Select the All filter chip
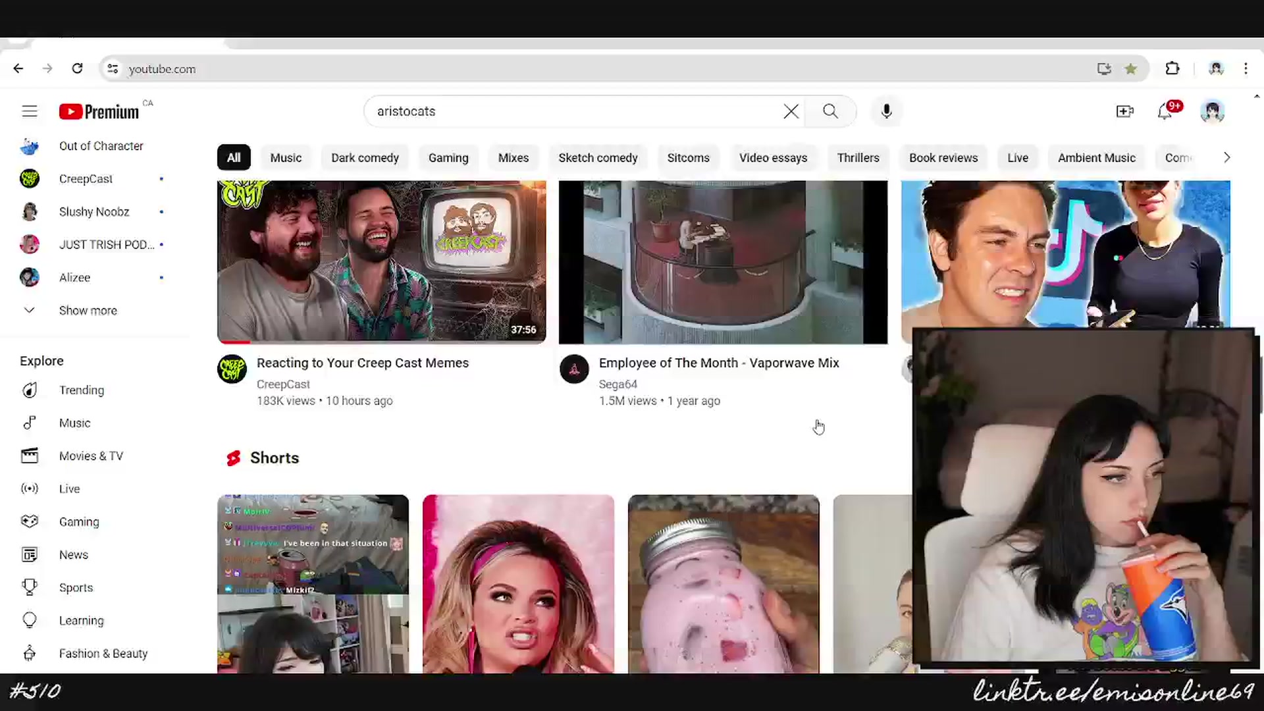The width and height of the screenshot is (1264, 711). (x=234, y=158)
